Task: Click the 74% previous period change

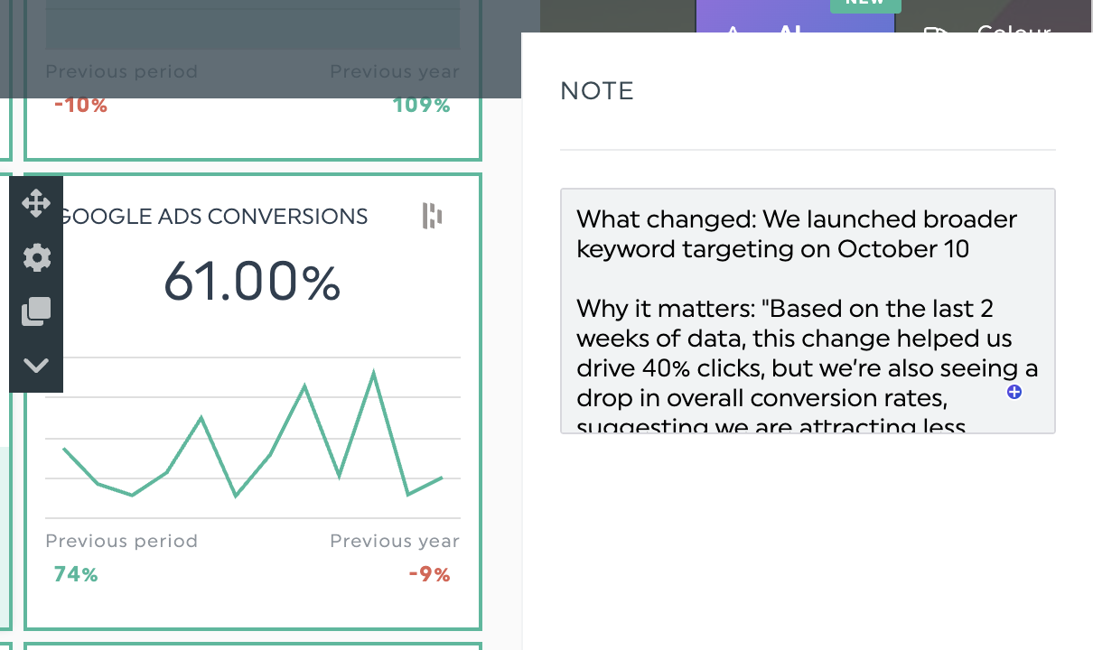Action: pos(76,574)
